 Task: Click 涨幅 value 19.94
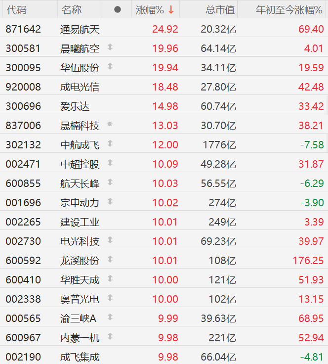(x=165, y=68)
